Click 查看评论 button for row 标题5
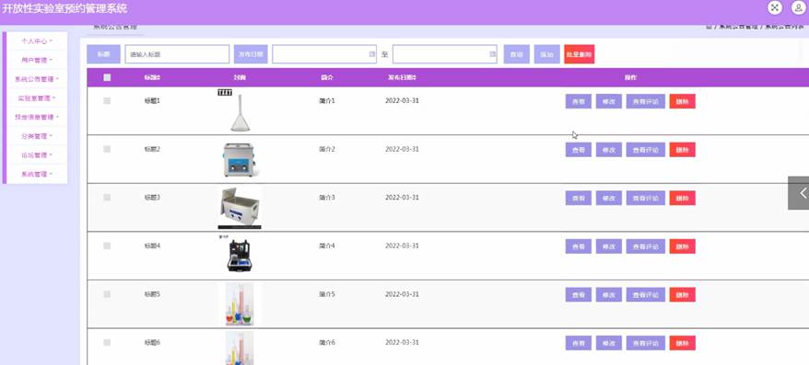 (x=646, y=295)
